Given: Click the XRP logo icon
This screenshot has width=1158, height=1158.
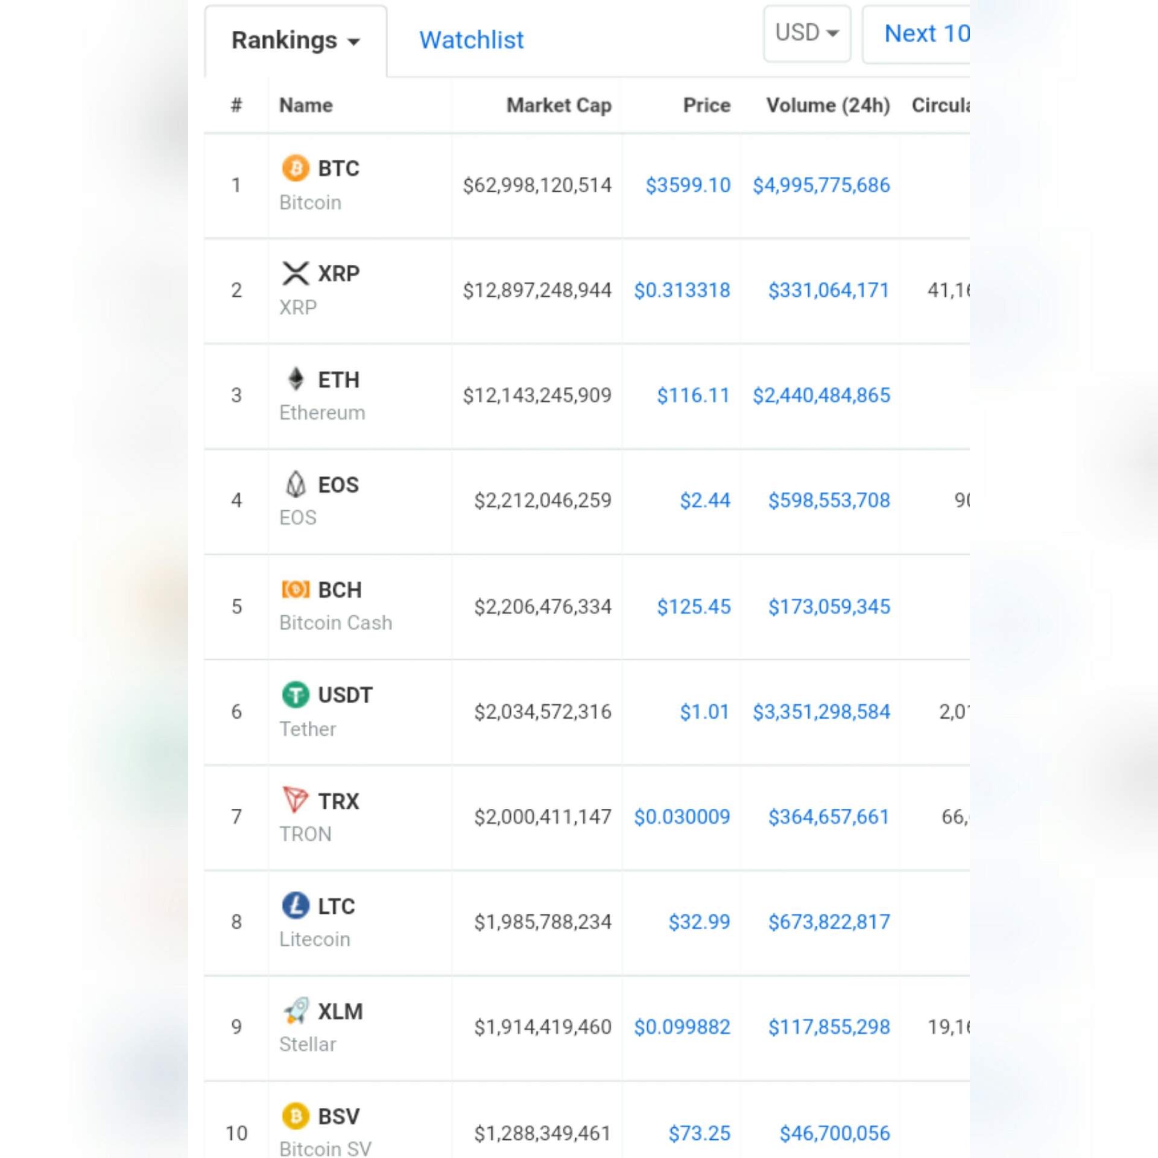Looking at the screenshot, I should tap(295, 274).
